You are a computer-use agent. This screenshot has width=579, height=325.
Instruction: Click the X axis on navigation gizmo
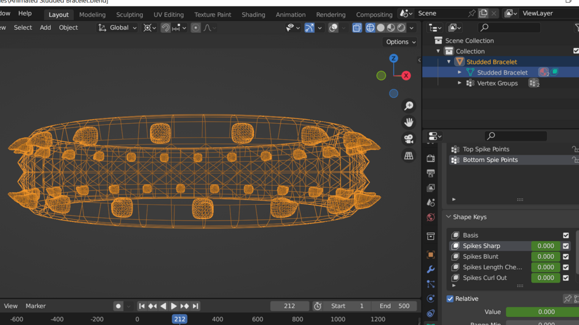pos(406,75)
